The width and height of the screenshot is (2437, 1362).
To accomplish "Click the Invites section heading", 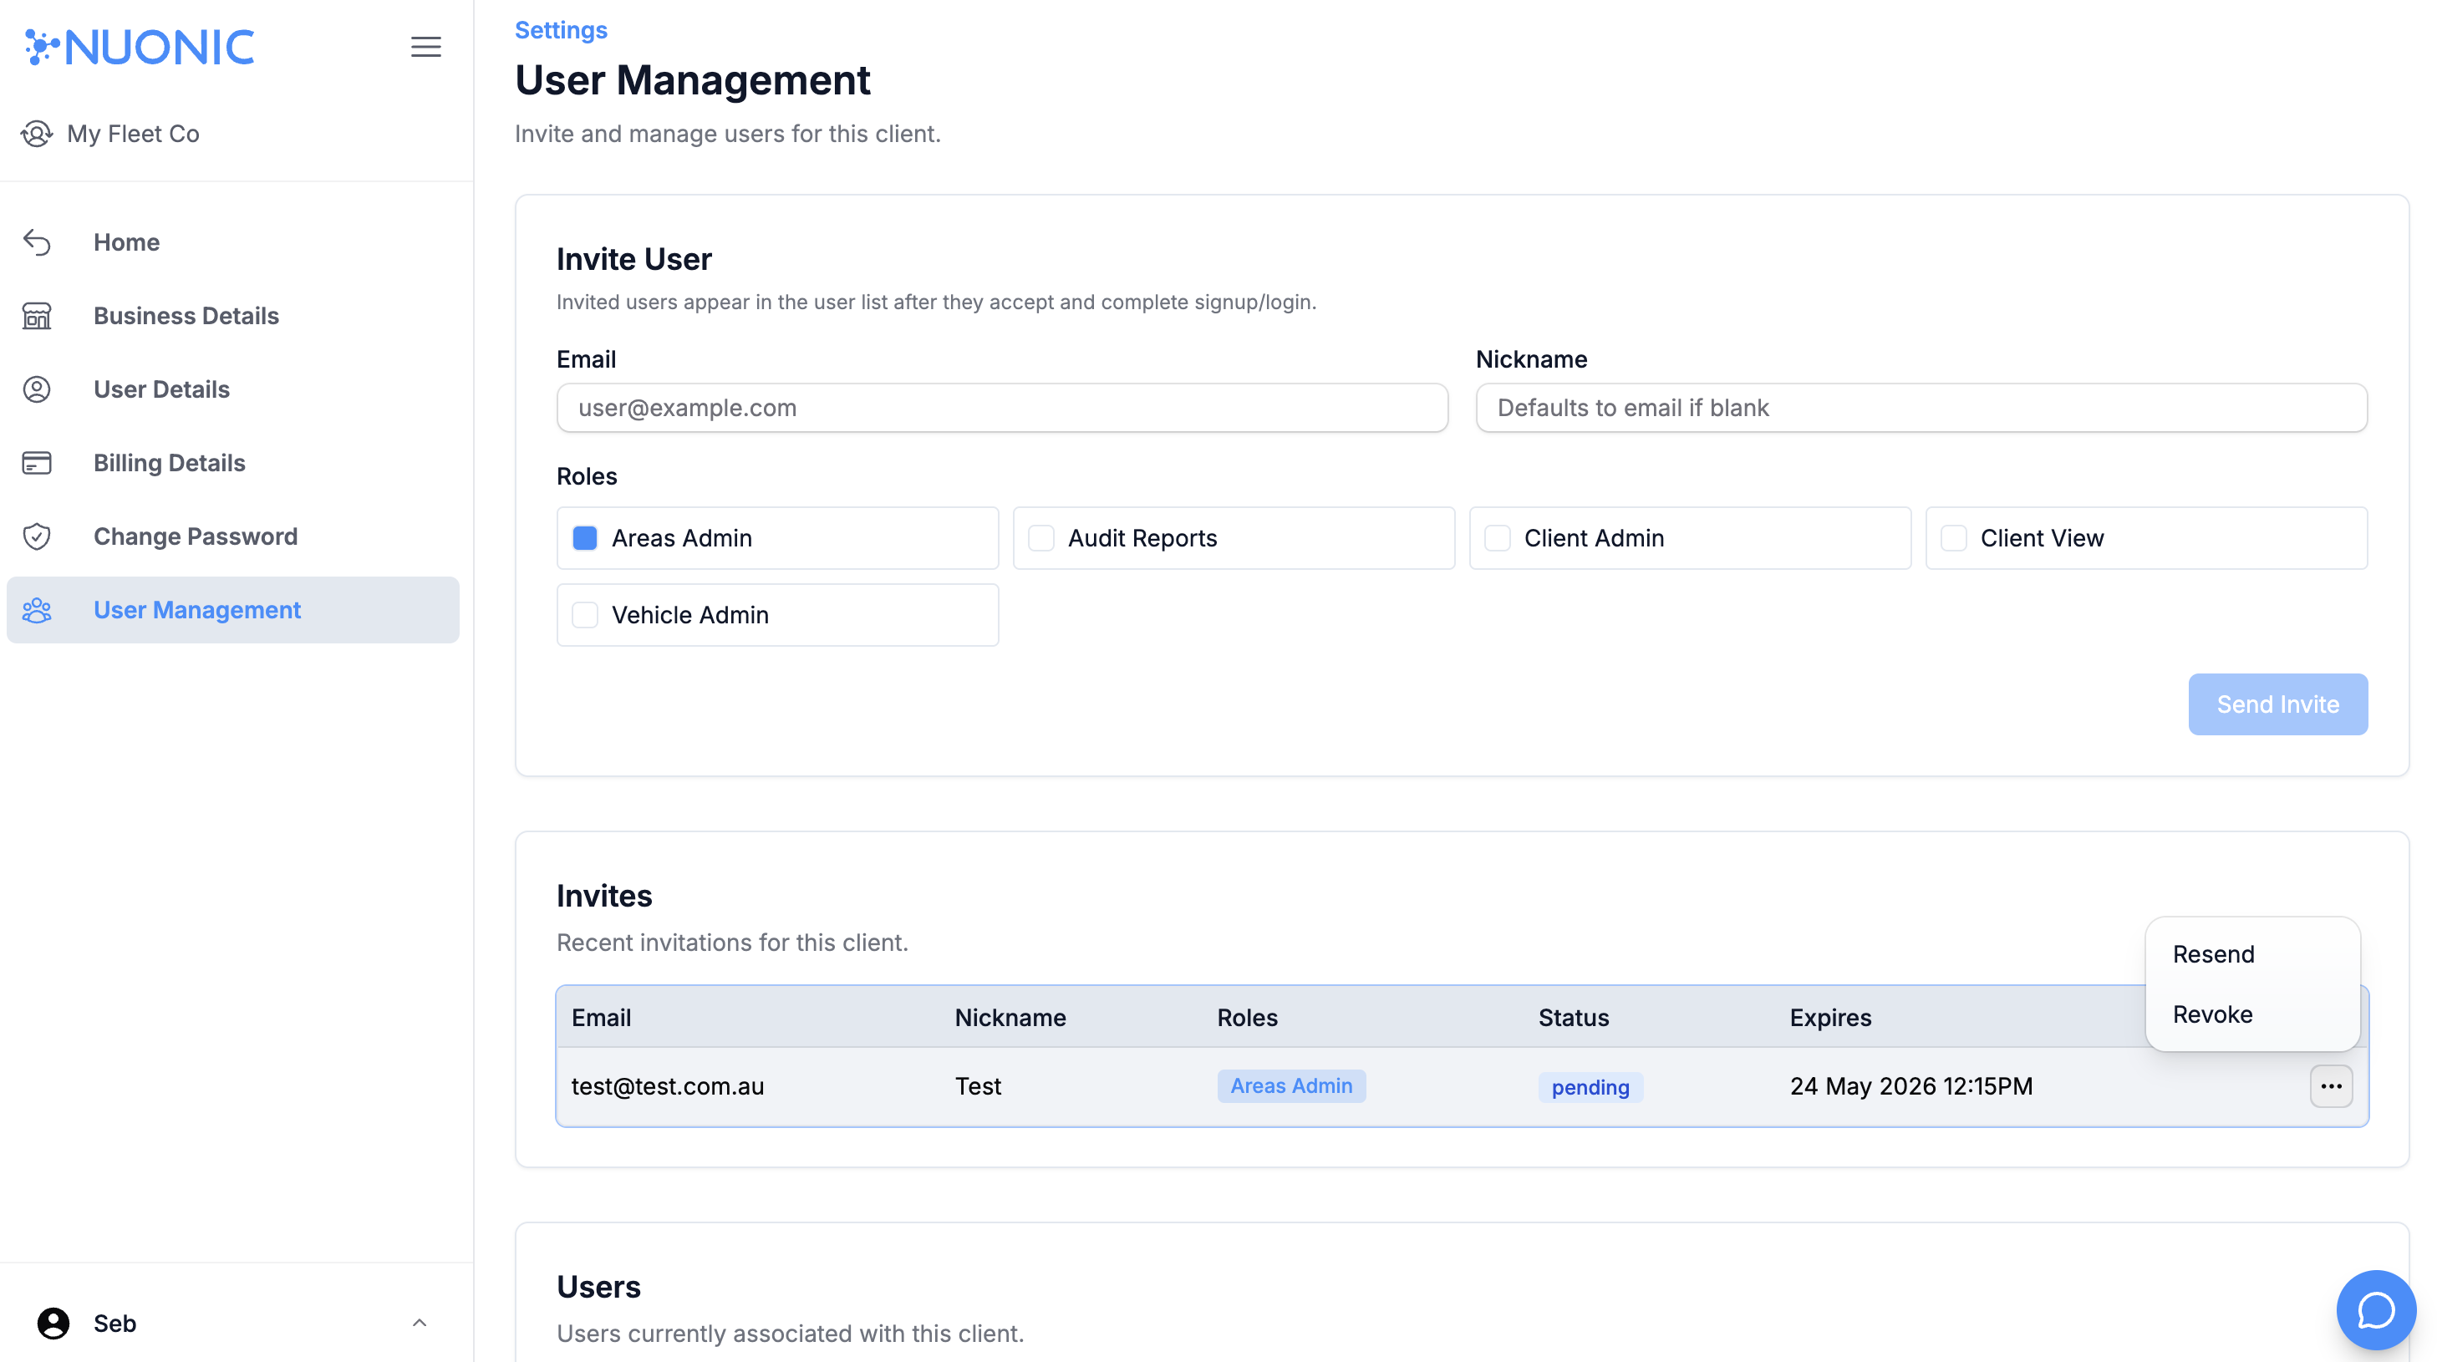I will pyautogui.click(x=604, y=896).
